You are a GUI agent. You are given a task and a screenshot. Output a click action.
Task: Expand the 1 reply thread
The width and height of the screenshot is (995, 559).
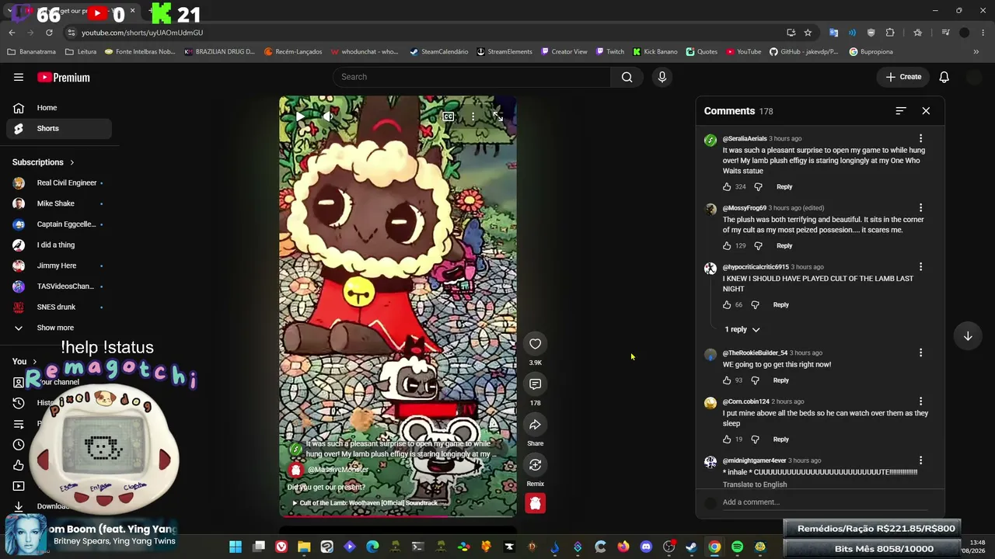(x=742, y=329)
